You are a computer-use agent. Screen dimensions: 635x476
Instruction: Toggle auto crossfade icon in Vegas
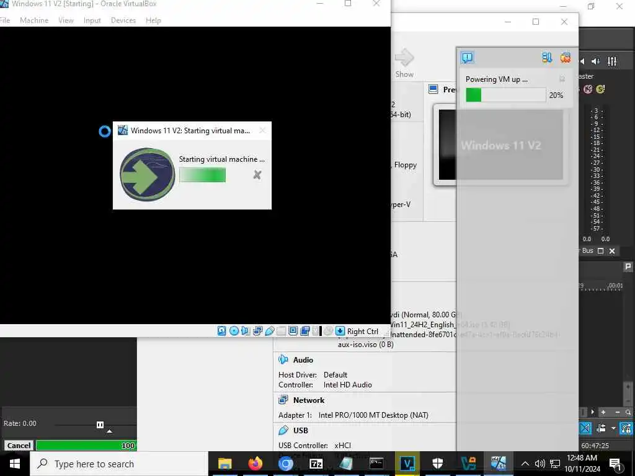click(585, 428)
